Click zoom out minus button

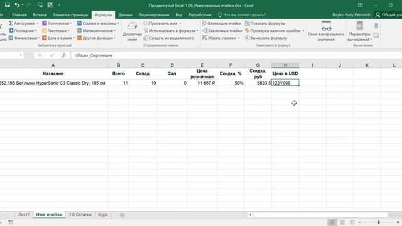360,222
